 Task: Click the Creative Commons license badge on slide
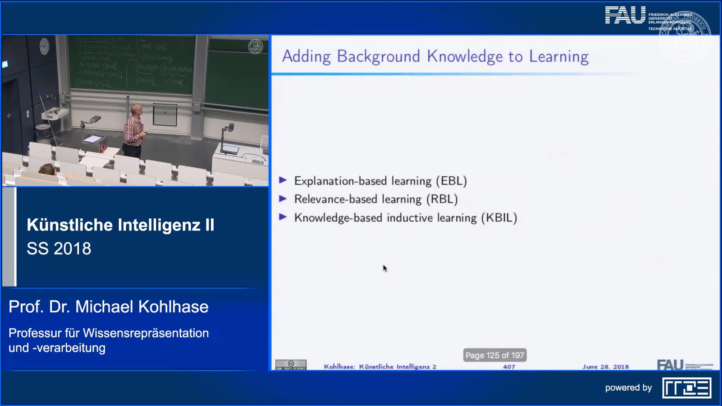point(291,365)
